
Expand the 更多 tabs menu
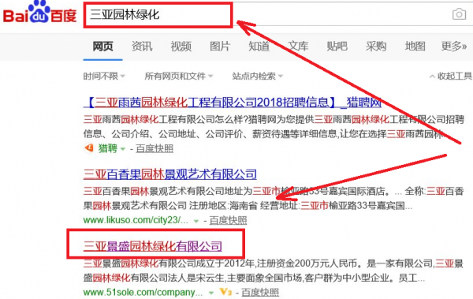[x=454, y=47]
